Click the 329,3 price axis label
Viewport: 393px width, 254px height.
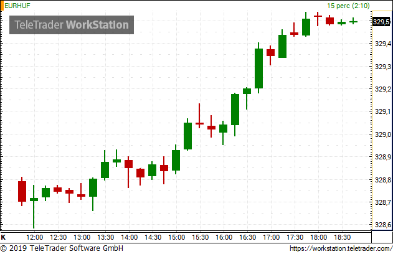pyautogui.click(x=383, y=67)
